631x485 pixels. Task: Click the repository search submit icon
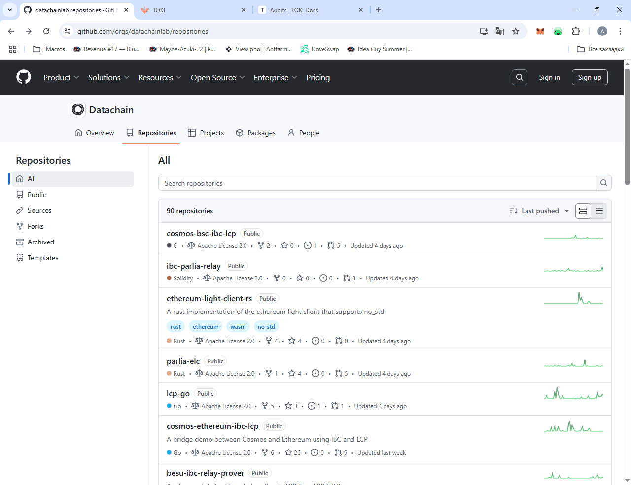pos(604,183)
